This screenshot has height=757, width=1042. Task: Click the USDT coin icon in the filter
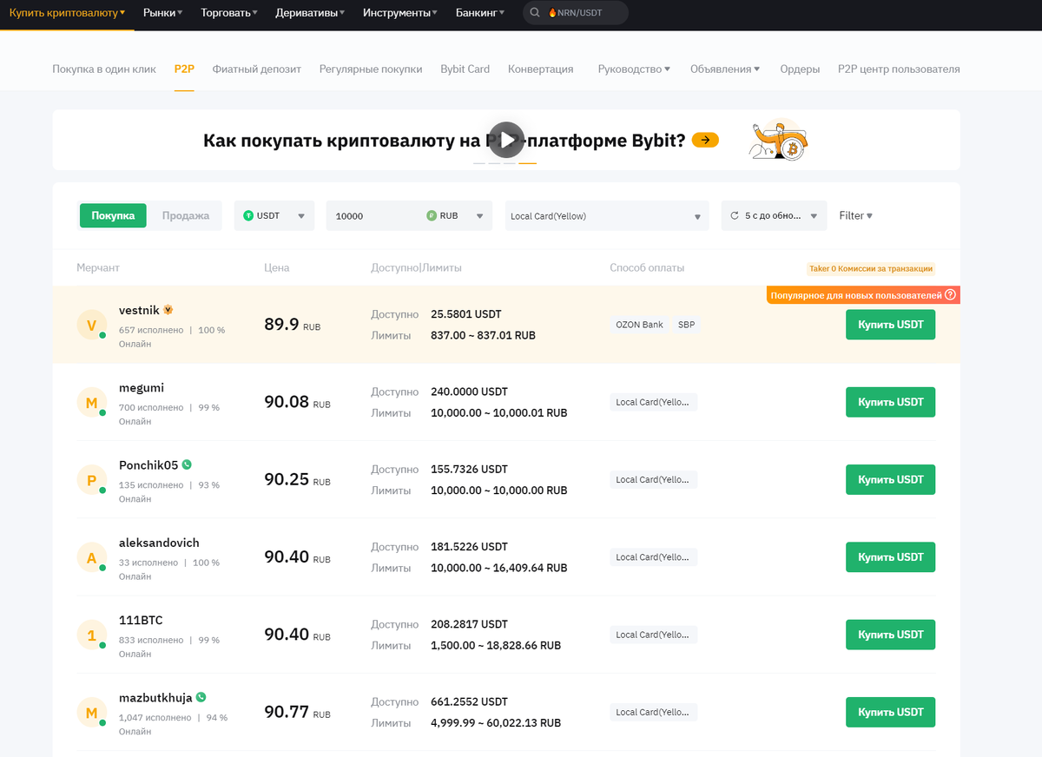click(x=248, y=215)
